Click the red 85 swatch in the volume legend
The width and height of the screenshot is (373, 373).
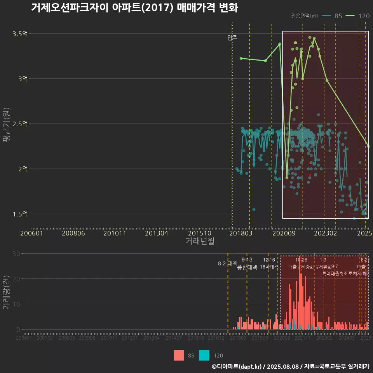[x=179, y=356]
